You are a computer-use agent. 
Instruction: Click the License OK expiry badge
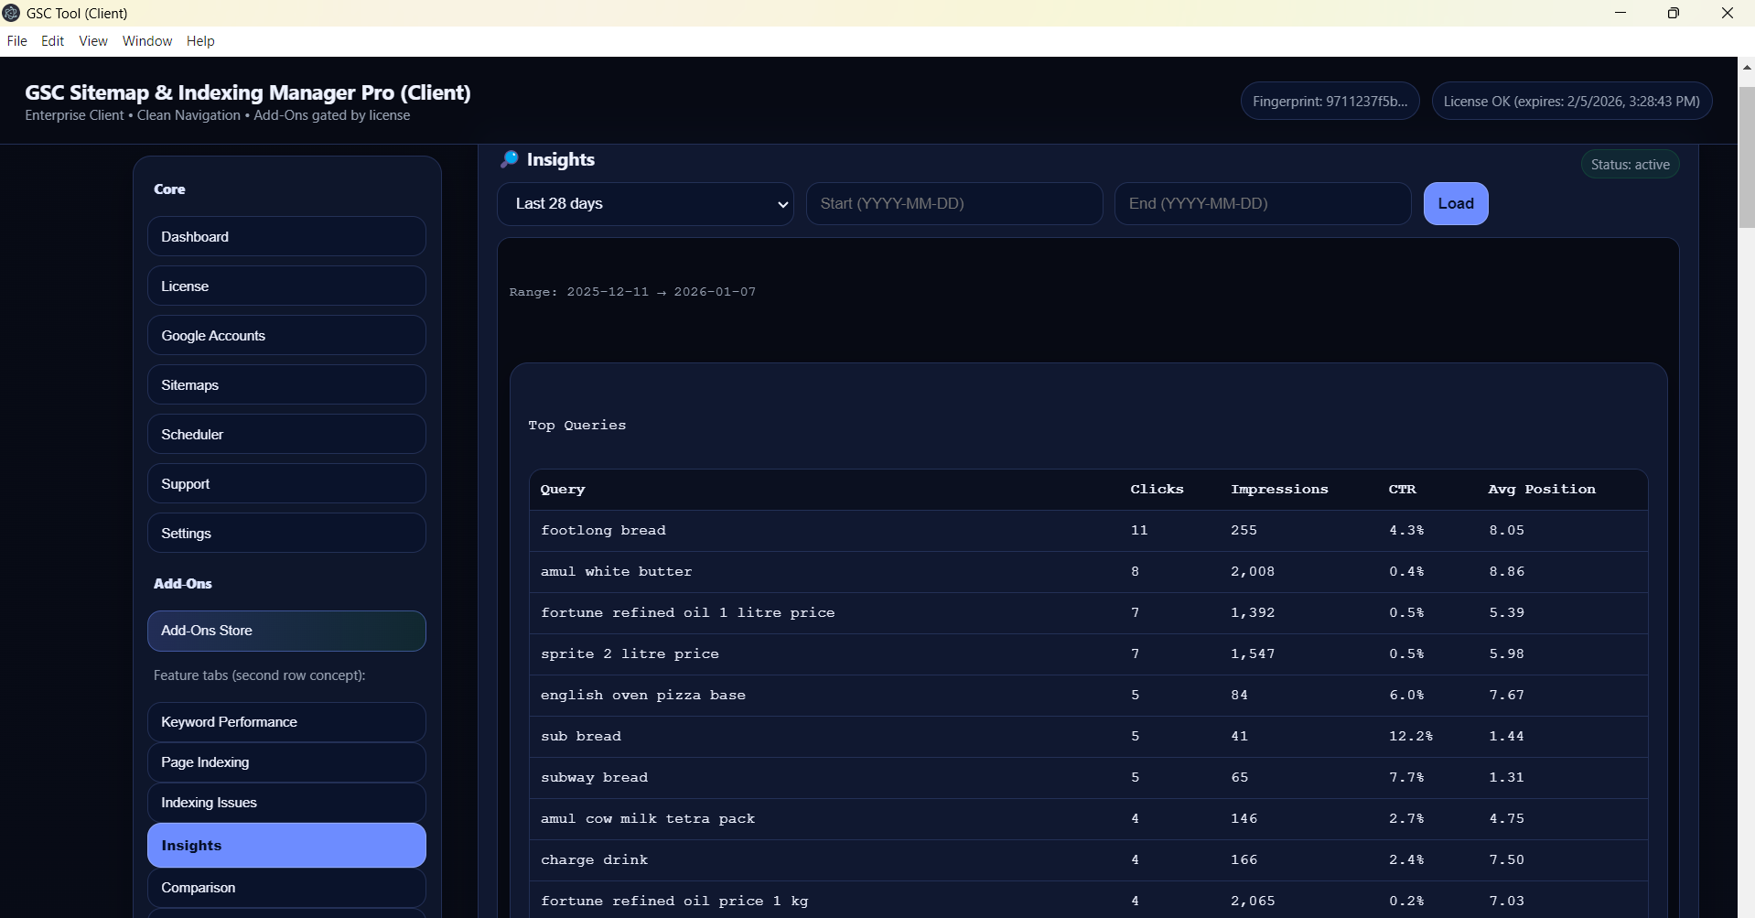coord(1571,101)
